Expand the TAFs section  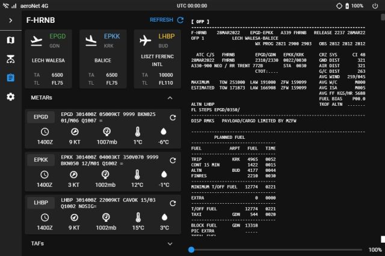[x=170, y=243]
